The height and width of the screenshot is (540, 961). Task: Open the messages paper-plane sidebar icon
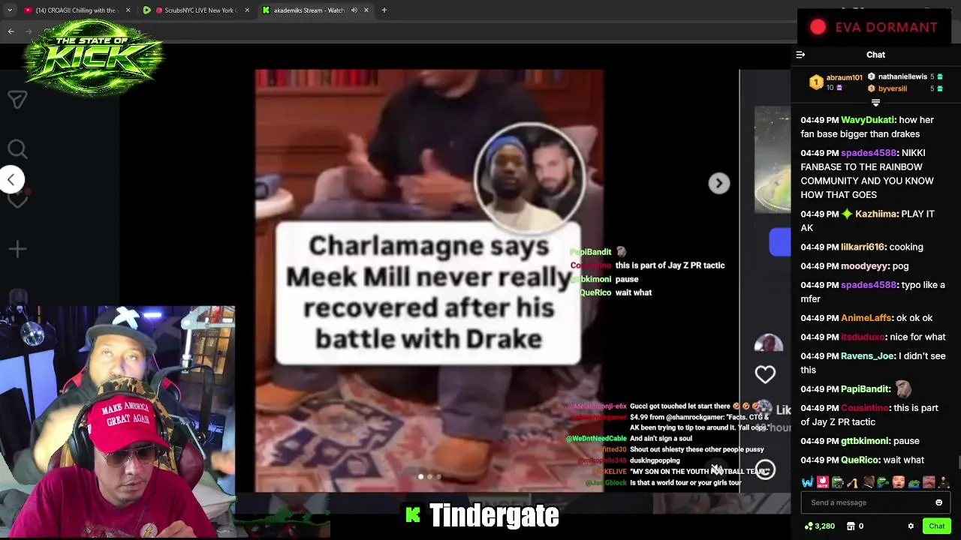coord(17,99)
